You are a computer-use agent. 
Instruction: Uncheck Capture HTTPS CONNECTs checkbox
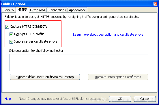(7, 27)
